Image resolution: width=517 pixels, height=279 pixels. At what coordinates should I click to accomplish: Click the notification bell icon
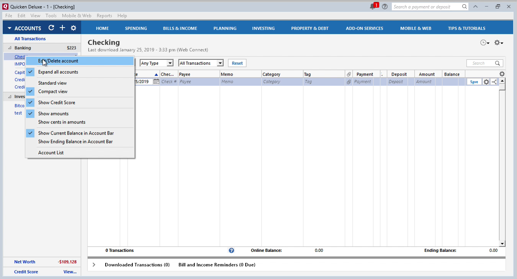(373, 7)
